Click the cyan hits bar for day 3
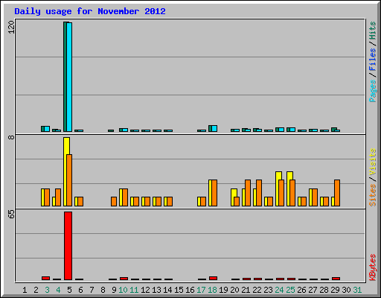This screenshot has width=381, height=298. coord(47,129)
